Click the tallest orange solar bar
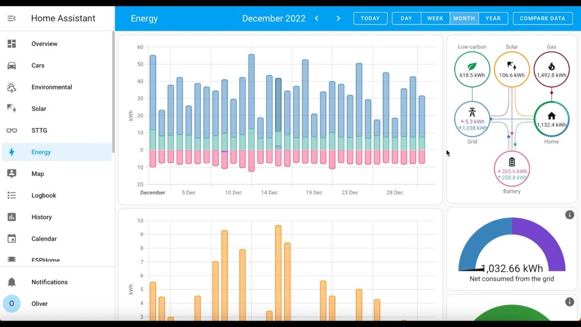 (278, 273)
